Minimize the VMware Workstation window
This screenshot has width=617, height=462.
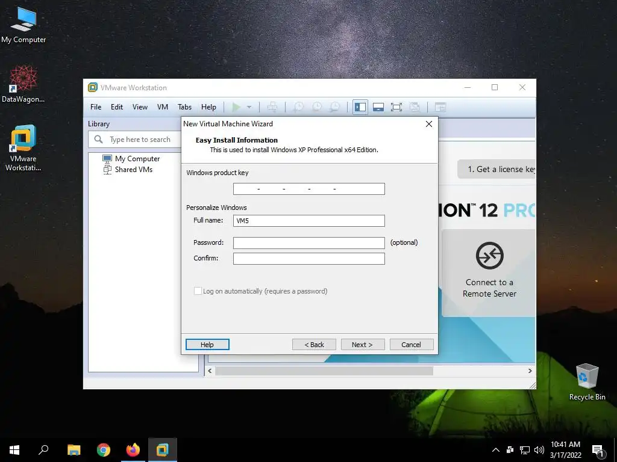point(468,87)
